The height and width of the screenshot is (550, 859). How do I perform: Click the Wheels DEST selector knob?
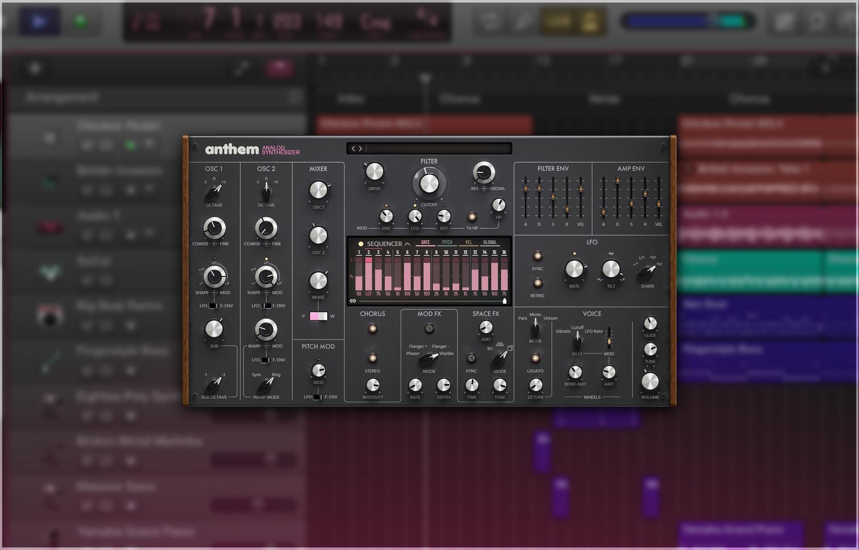[577, 342]
